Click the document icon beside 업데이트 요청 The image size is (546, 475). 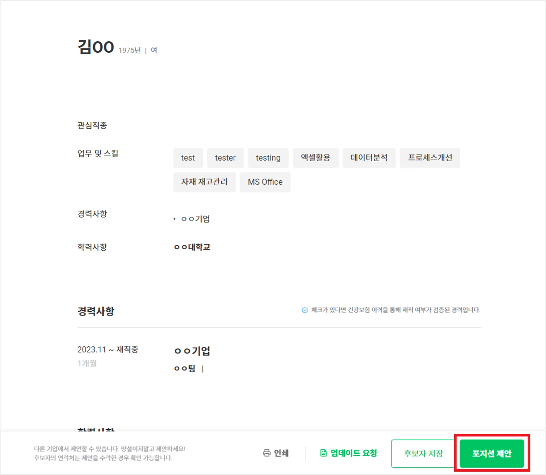pos(323,453)
